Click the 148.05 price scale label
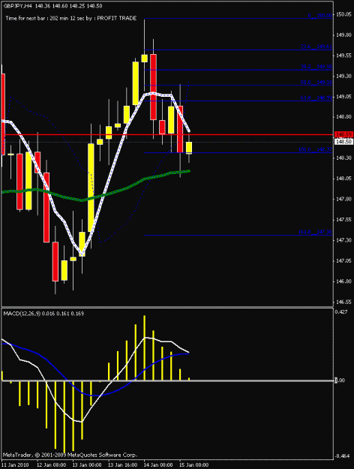 click(343, 179)
